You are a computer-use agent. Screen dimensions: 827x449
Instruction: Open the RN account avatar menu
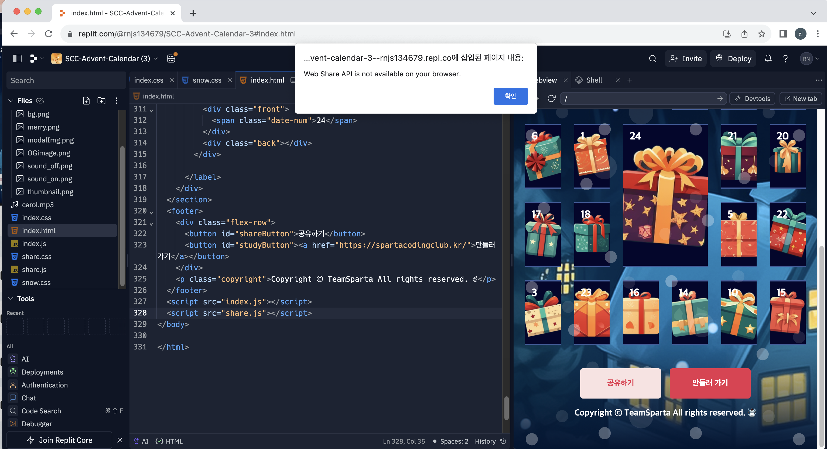point(809,59)
